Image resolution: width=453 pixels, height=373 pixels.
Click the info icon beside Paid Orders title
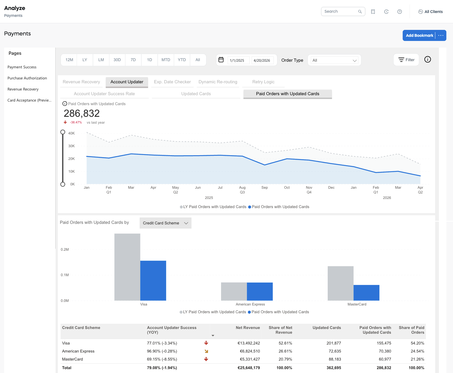65,104
